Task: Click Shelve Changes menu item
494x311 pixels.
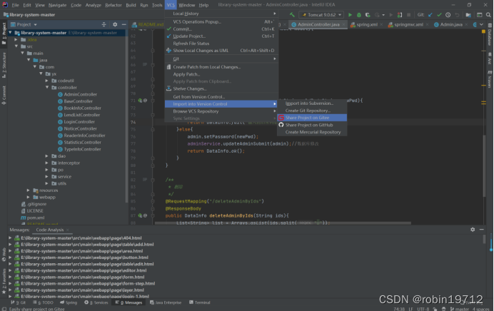Action: point(221,88)
